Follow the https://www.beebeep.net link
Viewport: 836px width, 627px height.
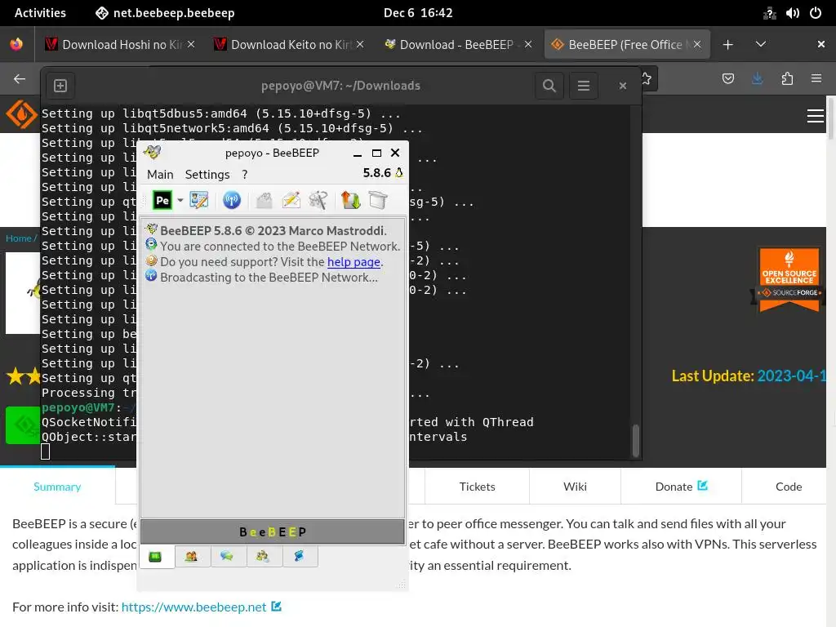(193, 607)
